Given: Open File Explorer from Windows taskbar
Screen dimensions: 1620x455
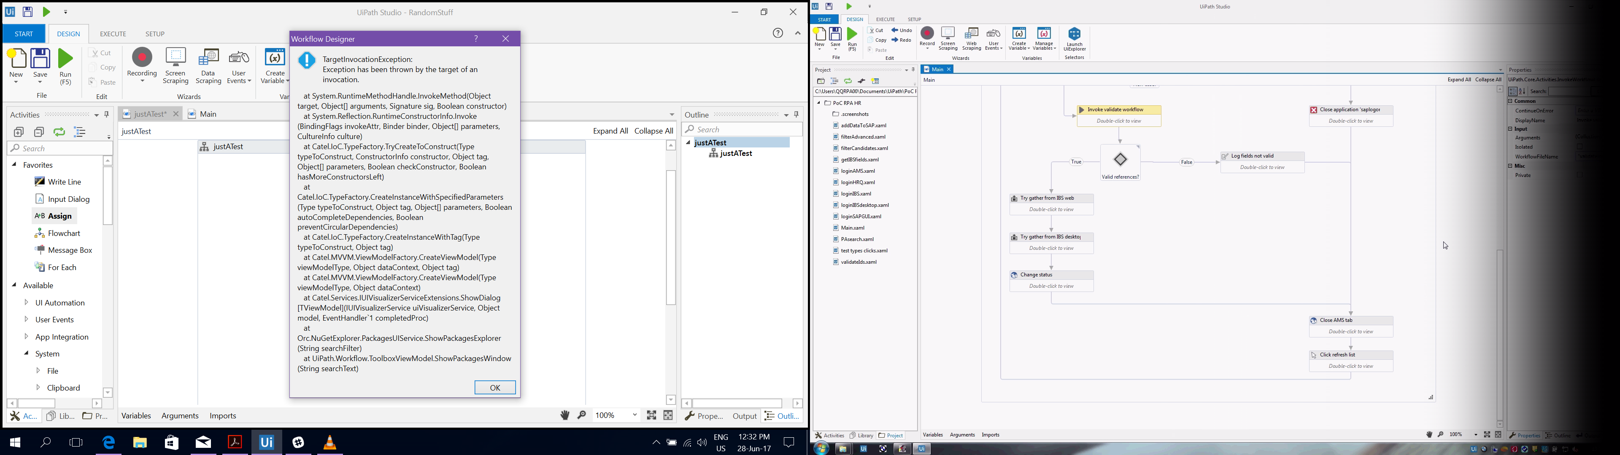Looking at the screenshot, I should 140,442.
